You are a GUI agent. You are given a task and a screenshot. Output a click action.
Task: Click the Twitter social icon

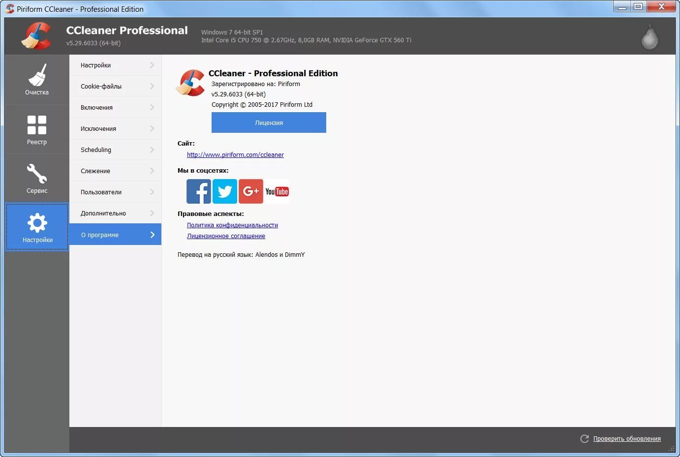(x=225, y=191)
